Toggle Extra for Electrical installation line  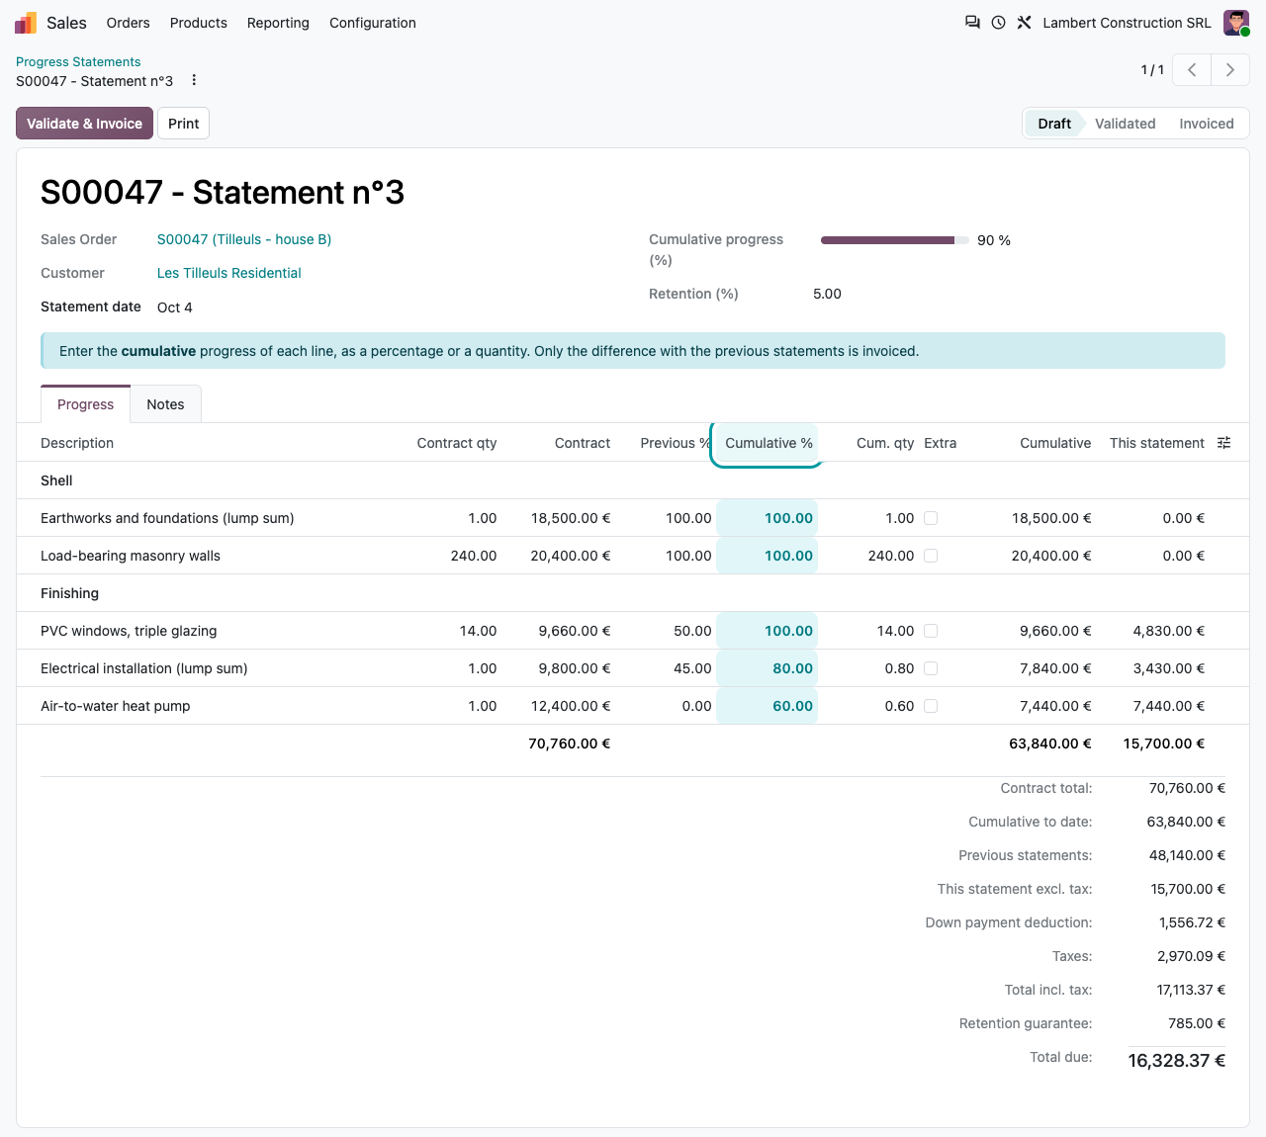(x=931, y=668)
